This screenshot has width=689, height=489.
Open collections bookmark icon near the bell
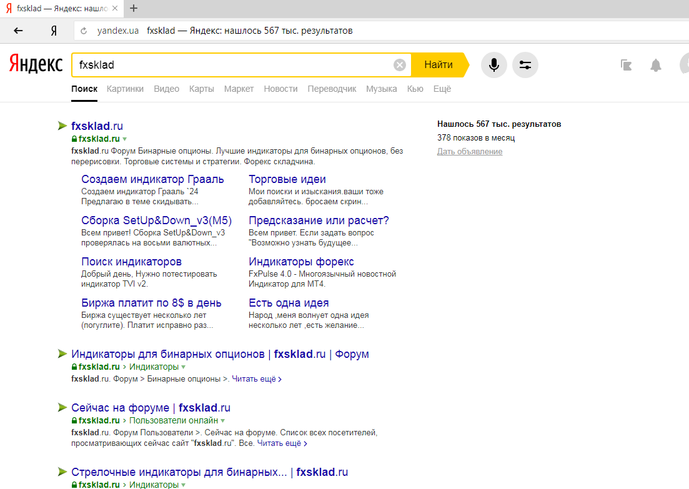coord(626,66)
